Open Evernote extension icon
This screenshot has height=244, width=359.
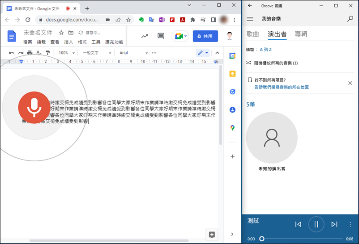pyautogui.click(x=141, y=20)
